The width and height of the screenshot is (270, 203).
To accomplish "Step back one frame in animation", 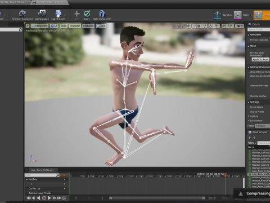I will point(34,198).
